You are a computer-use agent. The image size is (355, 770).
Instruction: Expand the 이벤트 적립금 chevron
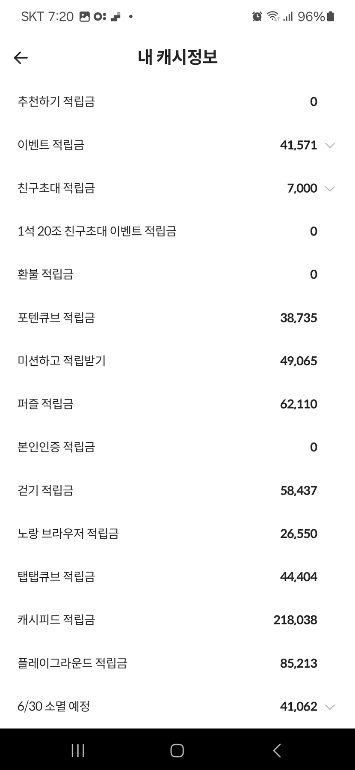click(329, 145)
